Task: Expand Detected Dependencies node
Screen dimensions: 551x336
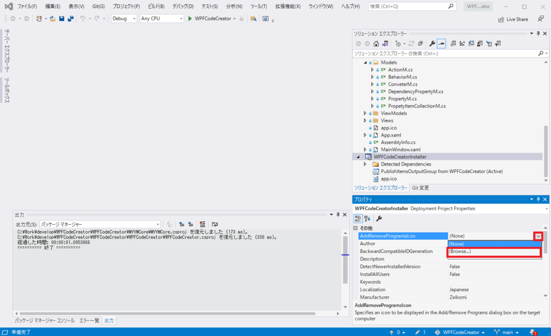Action: click(x=365, y=165)
